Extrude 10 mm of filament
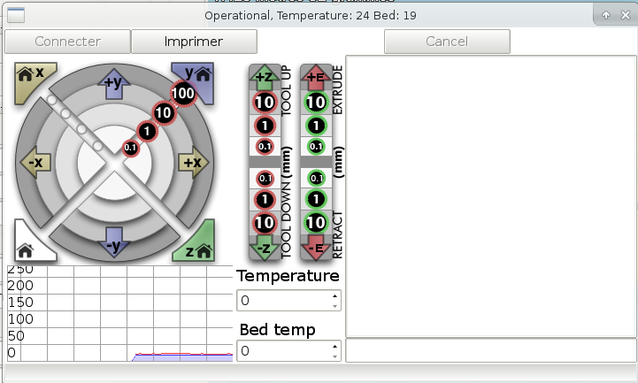The image size is (638, 383). click(316, 102)
